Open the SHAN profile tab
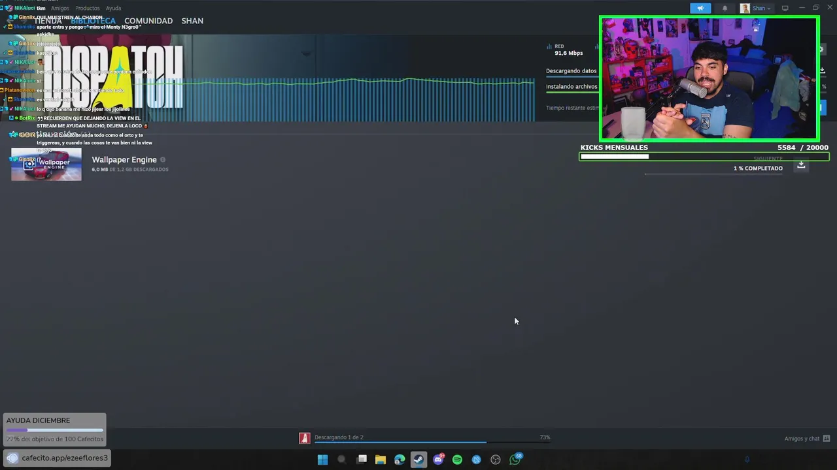 (192, 21)
